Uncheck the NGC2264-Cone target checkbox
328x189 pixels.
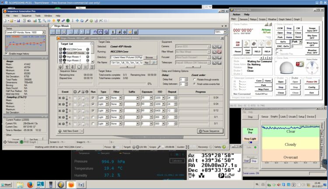pyautogui.click(x=61, y=49)
